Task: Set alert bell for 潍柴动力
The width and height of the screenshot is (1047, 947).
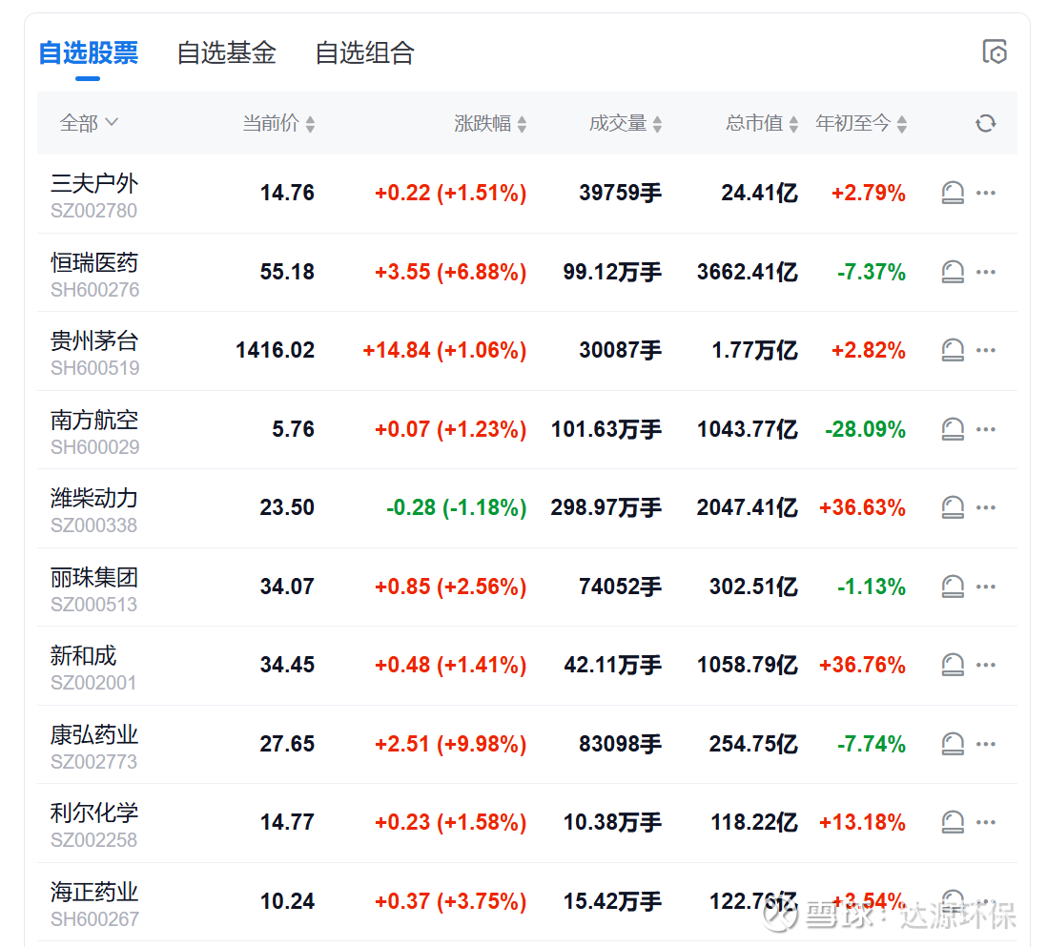Action: coord(953,507)
